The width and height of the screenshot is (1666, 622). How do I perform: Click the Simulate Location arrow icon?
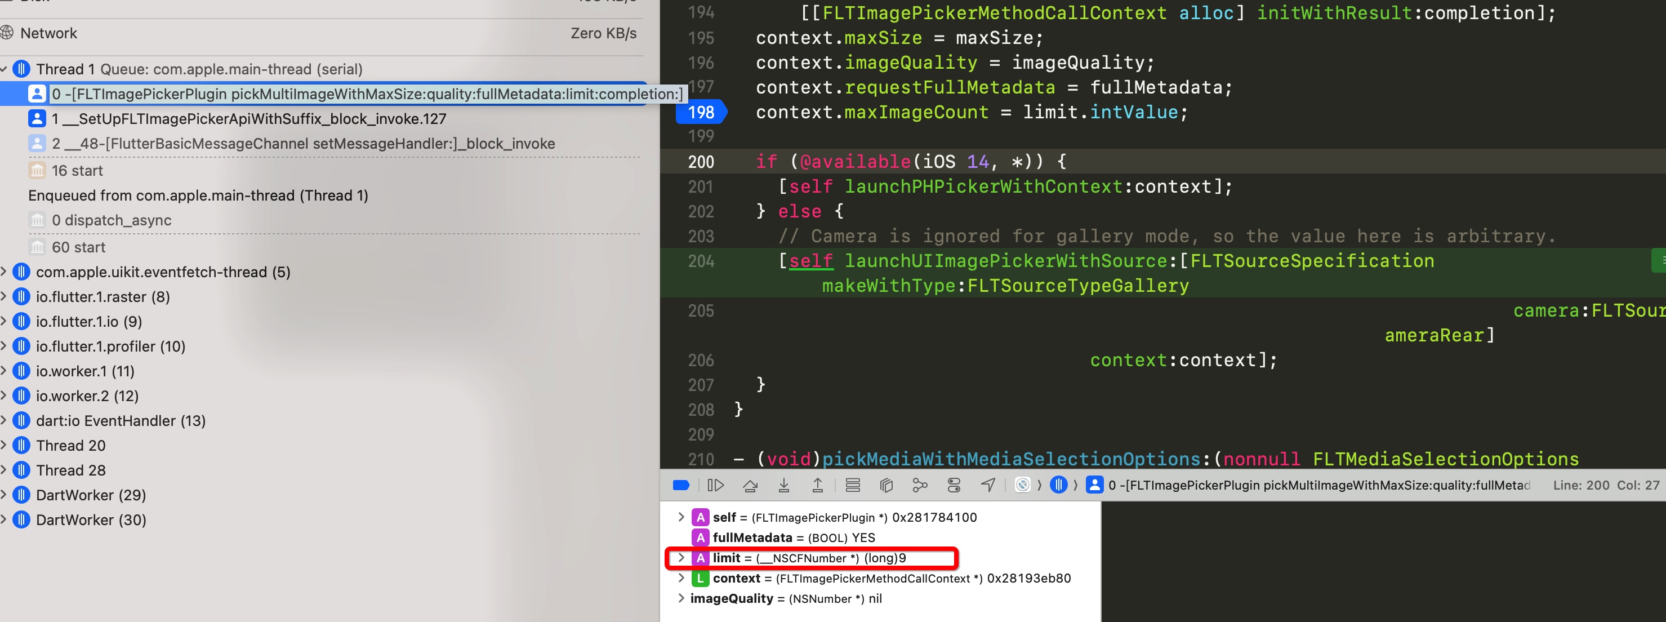click(988, 485)
